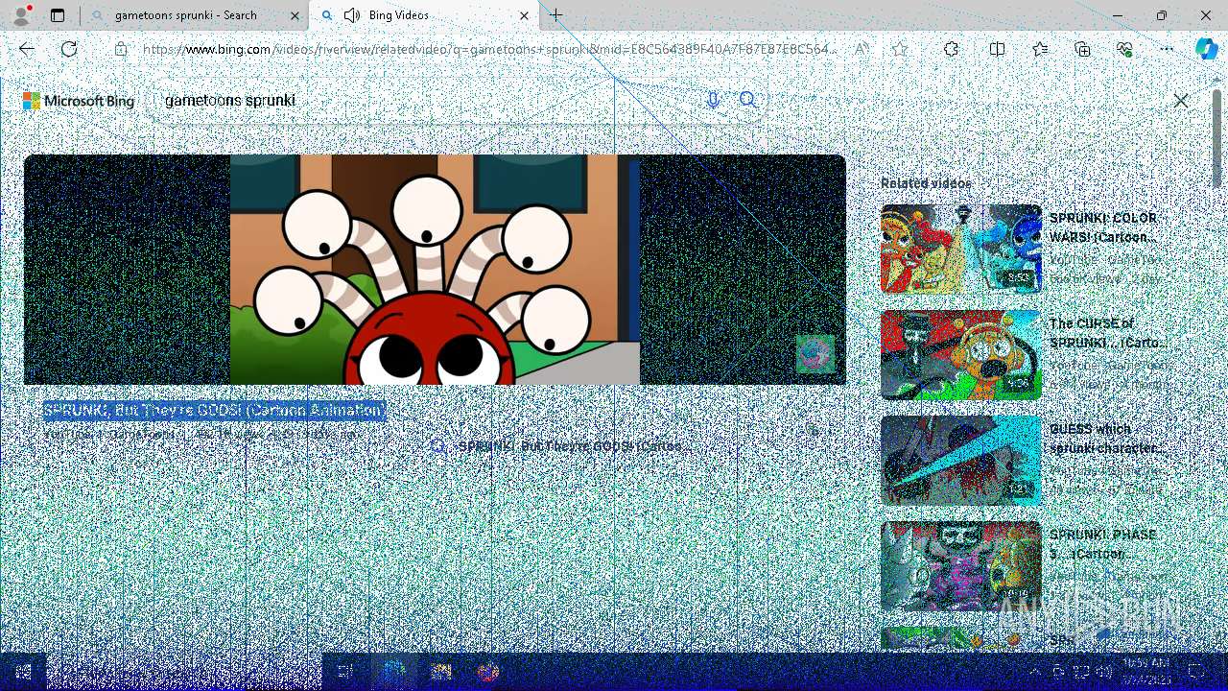Viewport: 1228px width, 691px height.
Task: Open Browser essentials
Action: click(1124, 49)
